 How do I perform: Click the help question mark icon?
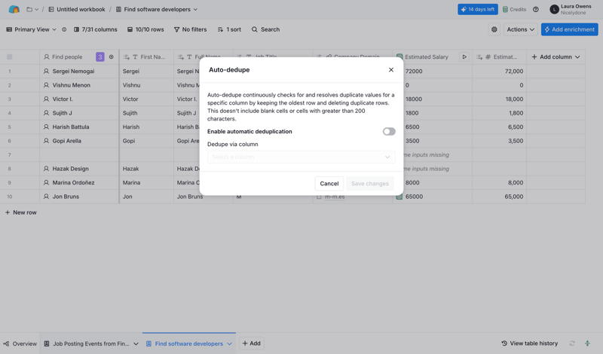[x=536, y=9]
